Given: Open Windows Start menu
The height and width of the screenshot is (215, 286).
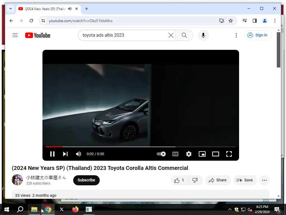Looking at the screenshot, I should click(x=7, y=209).
